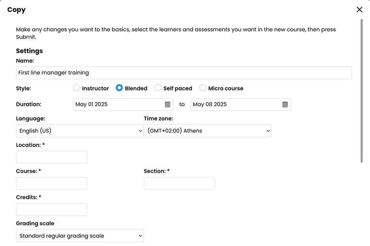Select the Instructor style radio button
Screen dimensions: 370x246
[77, 88]
